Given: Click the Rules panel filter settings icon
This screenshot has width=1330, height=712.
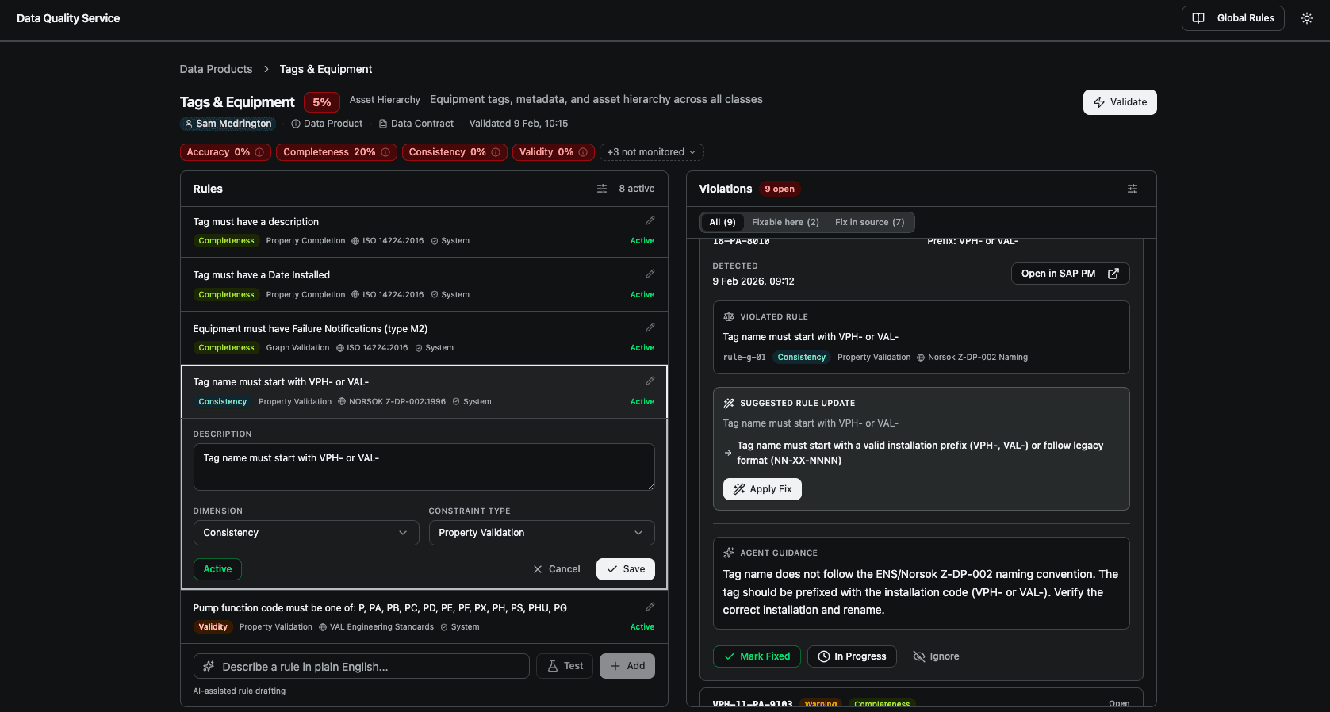Looking at the screenshot, I should [x=602, y=189].
